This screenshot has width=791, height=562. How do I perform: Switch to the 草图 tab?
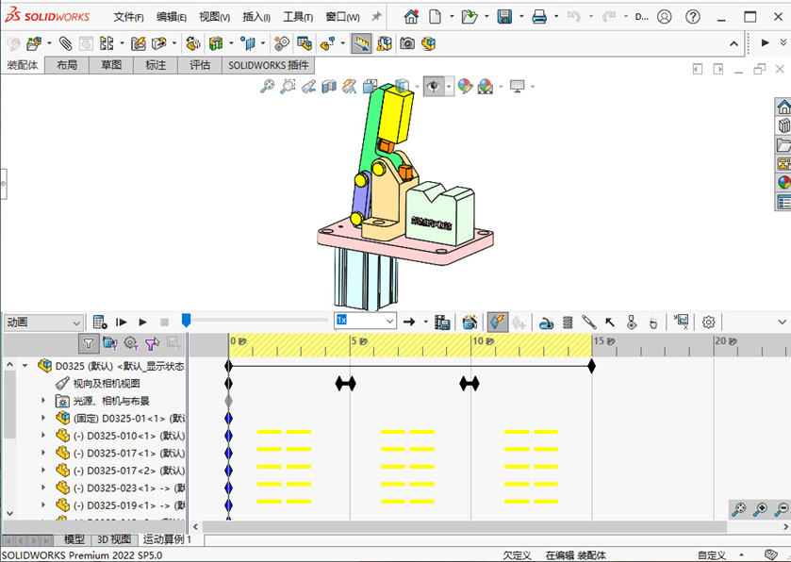[x=110, y=65]
